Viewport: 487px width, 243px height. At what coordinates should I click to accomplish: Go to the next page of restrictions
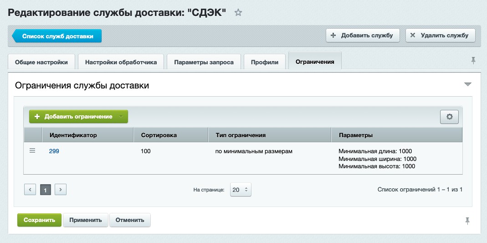[61, 190]
